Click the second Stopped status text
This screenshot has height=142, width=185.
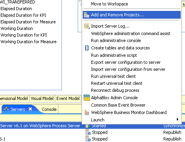[99, 139]
